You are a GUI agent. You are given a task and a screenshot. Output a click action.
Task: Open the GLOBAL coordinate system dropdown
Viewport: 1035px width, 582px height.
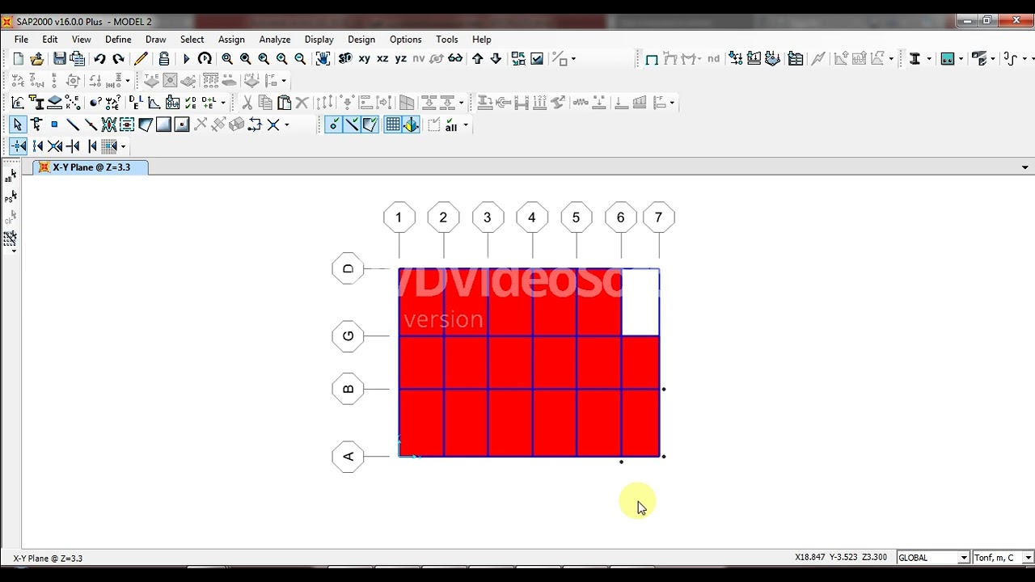pyautogui.click(x=932, y=558)
